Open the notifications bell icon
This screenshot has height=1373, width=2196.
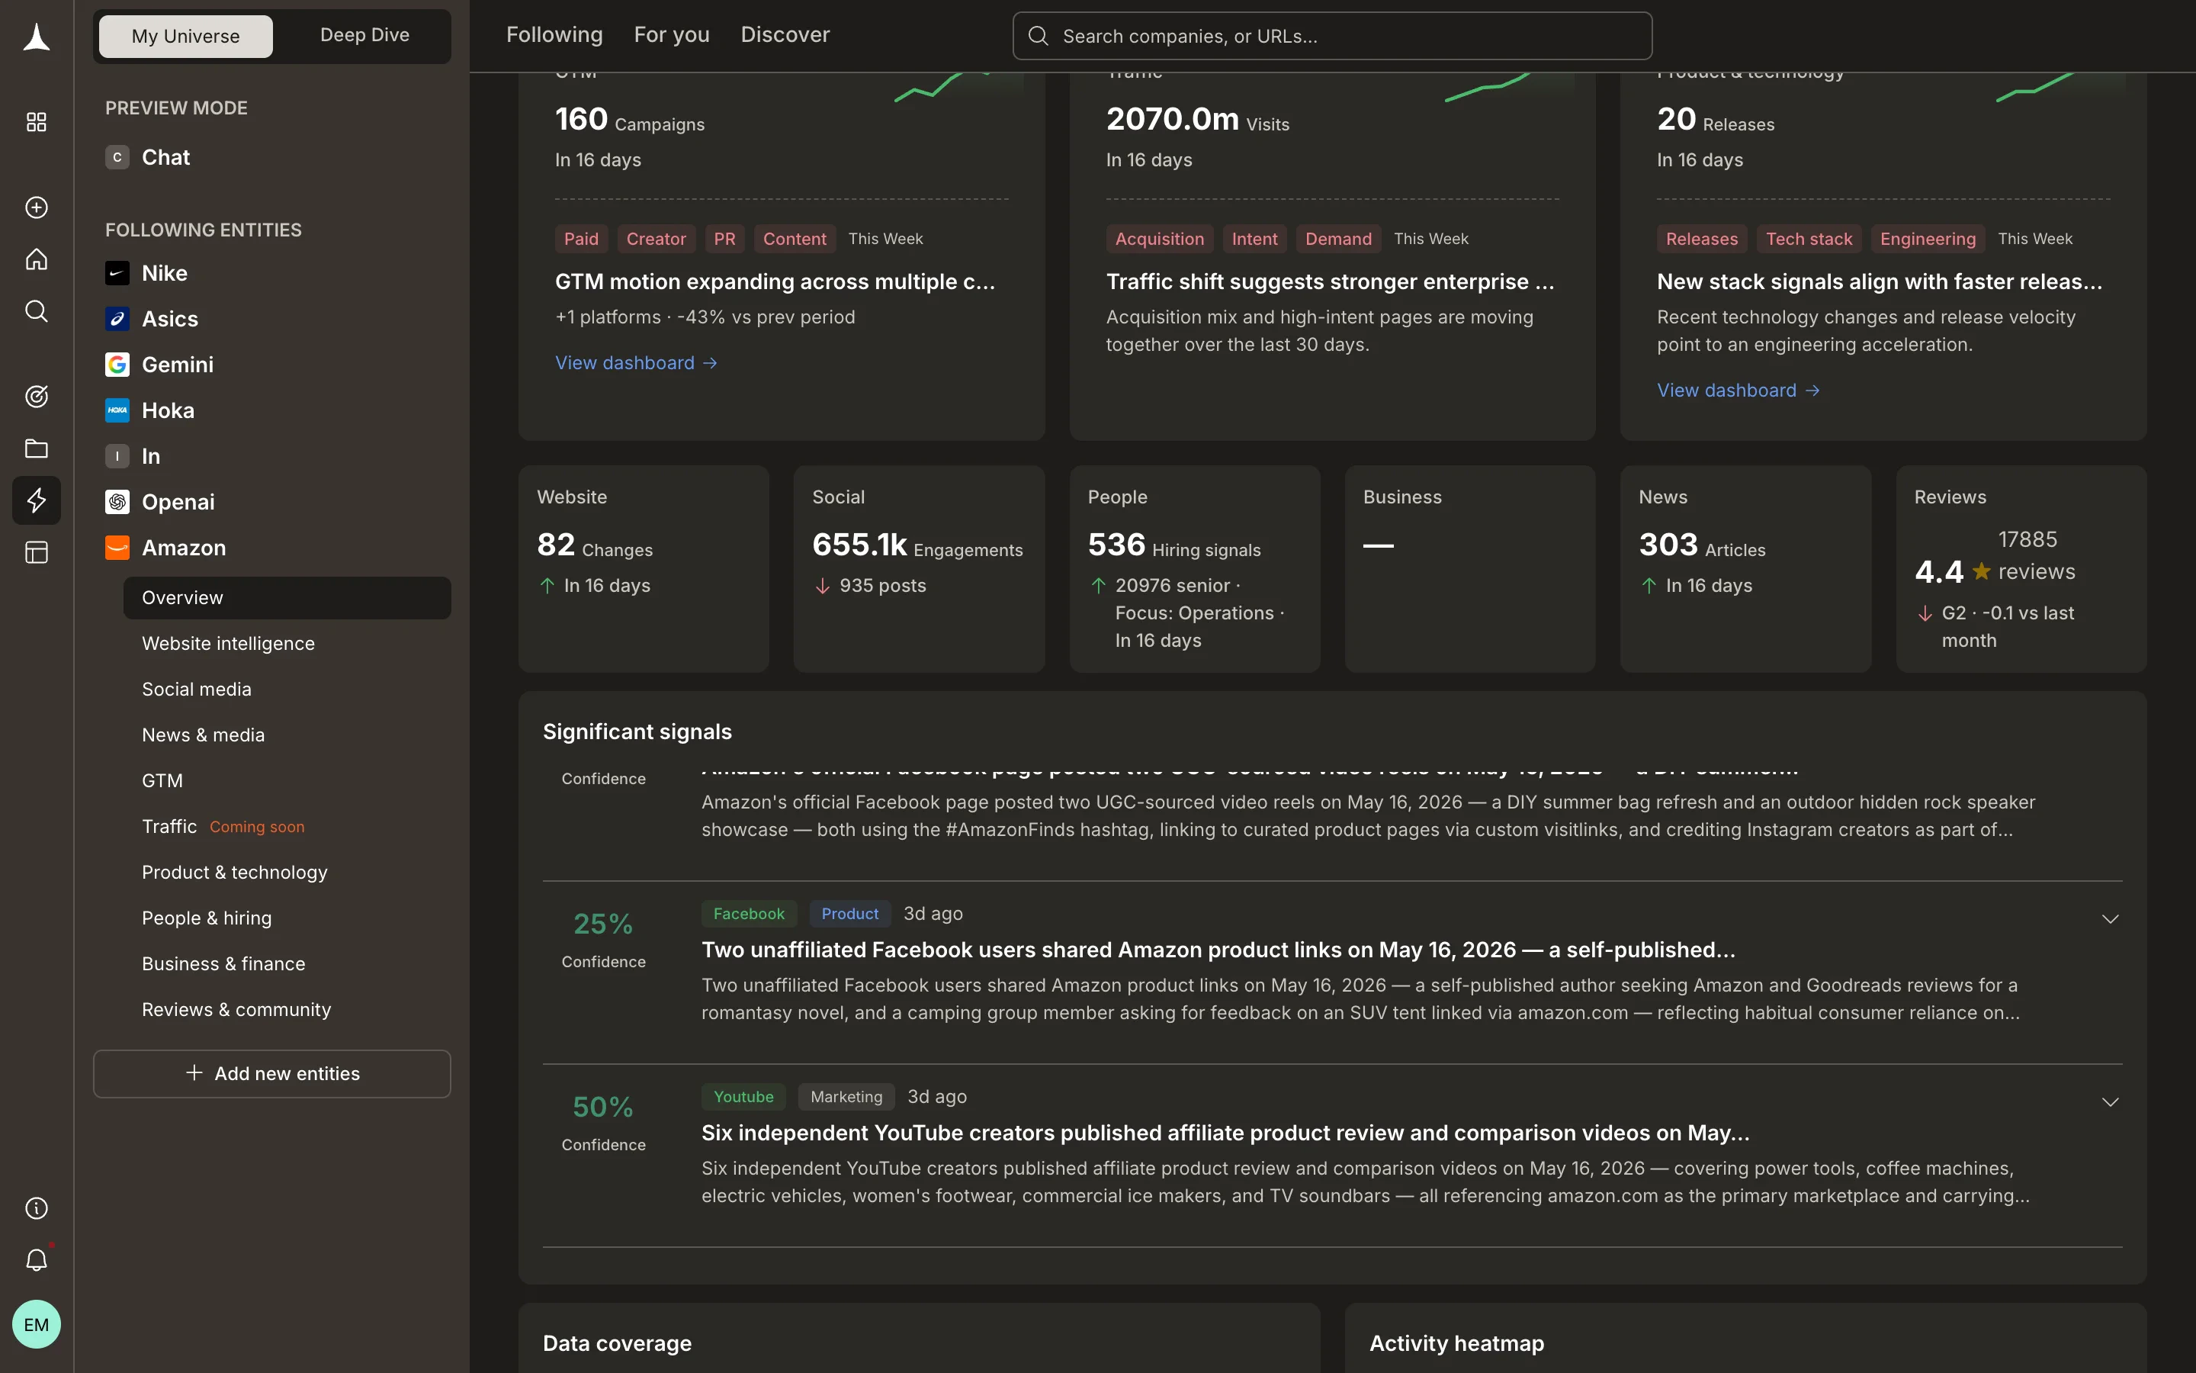click(37, 1259)
